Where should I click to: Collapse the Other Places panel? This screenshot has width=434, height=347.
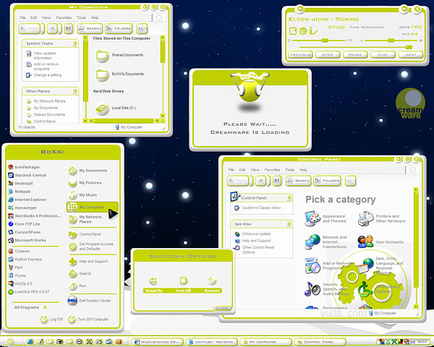pyautogui.click(x=75, y=91)
